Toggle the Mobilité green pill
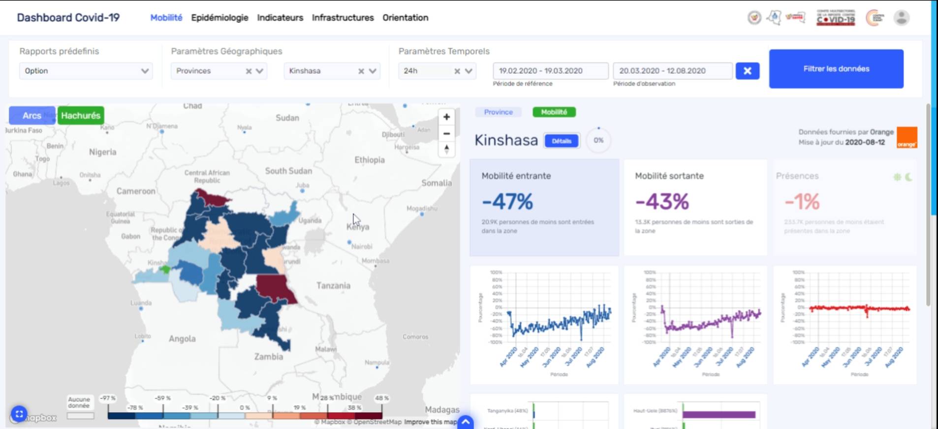938x429 pixels. 554,112
